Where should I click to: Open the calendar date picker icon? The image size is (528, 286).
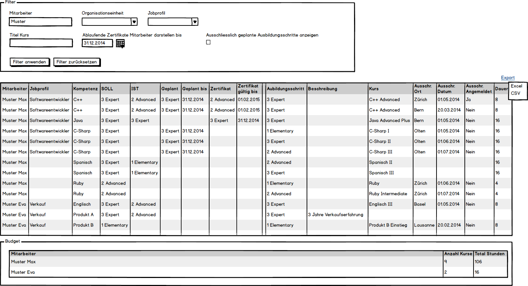(120, 44)
